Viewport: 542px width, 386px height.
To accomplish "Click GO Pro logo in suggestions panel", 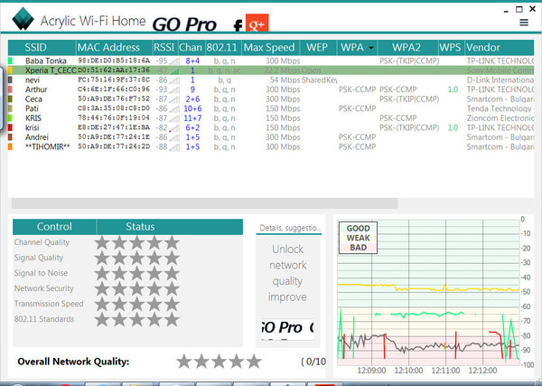I will (287, 328).
